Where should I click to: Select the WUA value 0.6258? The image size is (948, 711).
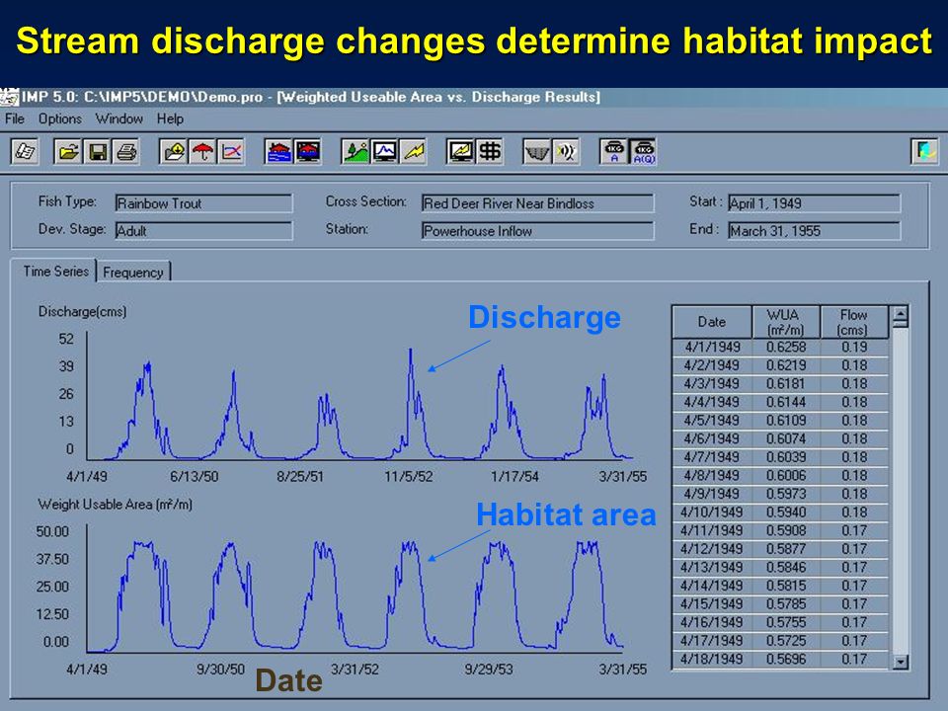[x=785, y=347]
